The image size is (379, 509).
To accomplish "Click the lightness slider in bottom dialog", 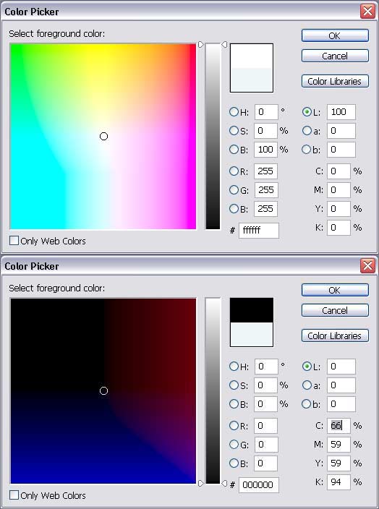I will (213, 391).
